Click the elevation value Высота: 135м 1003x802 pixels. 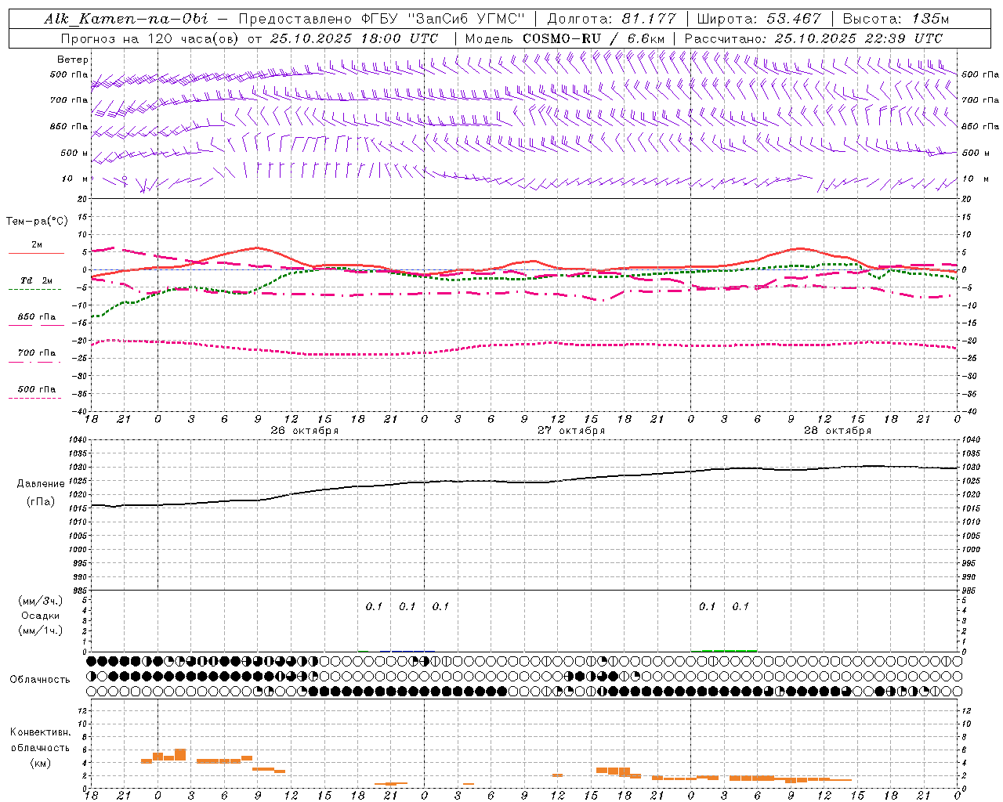coord(896,19)
